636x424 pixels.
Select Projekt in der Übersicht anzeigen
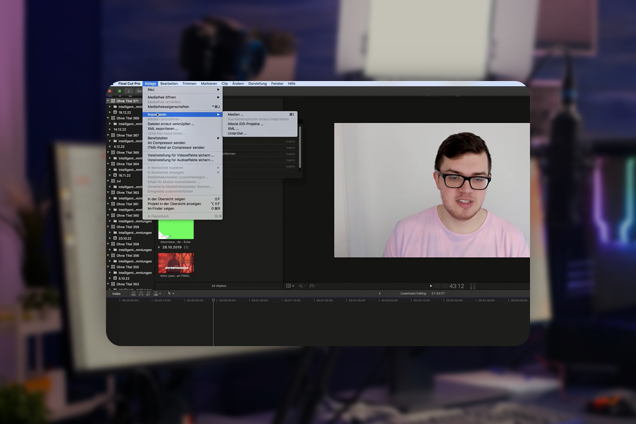tap(182, 204)
